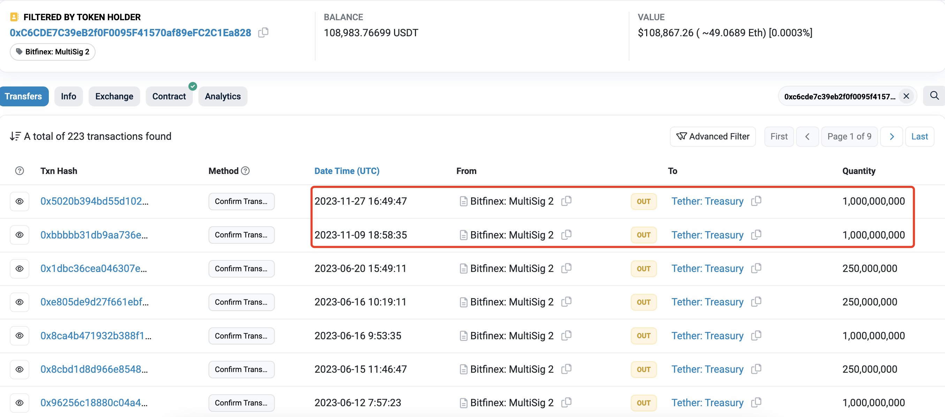Click the Bitfinex: MultiSig 2 tag
The width and height of the screenshot is (945, 417).
(52, 52)
